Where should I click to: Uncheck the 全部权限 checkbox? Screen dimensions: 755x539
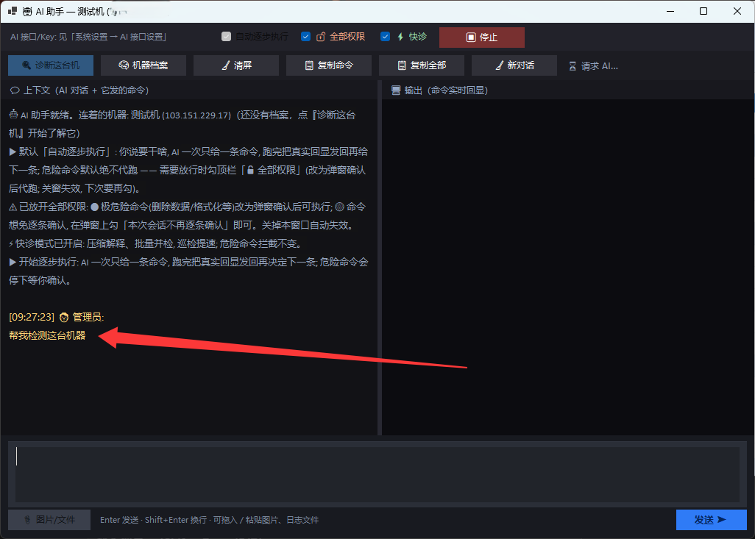[x=306, y=37]
